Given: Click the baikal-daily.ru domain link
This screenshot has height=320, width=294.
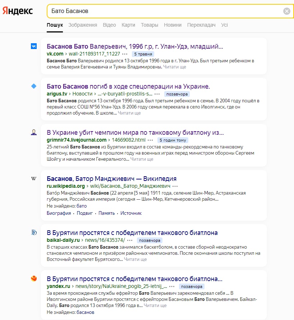Looking at the screenshot, I should point(63,240).
